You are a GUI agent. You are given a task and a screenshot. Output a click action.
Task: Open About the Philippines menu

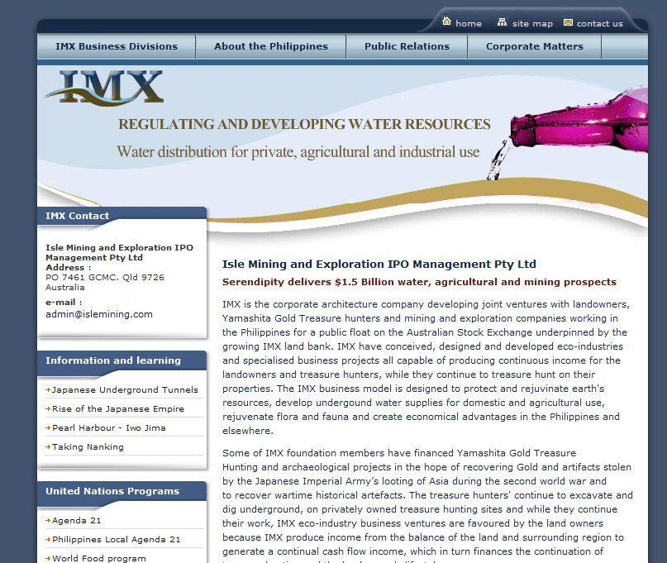(271, 46)
